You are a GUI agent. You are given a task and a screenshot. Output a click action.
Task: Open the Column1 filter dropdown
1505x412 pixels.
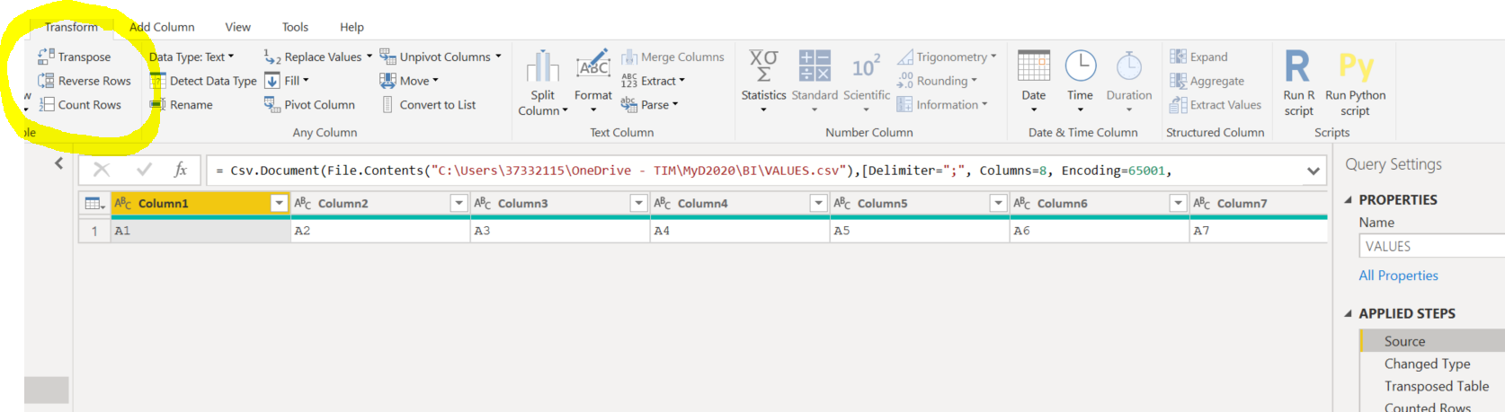279,204
